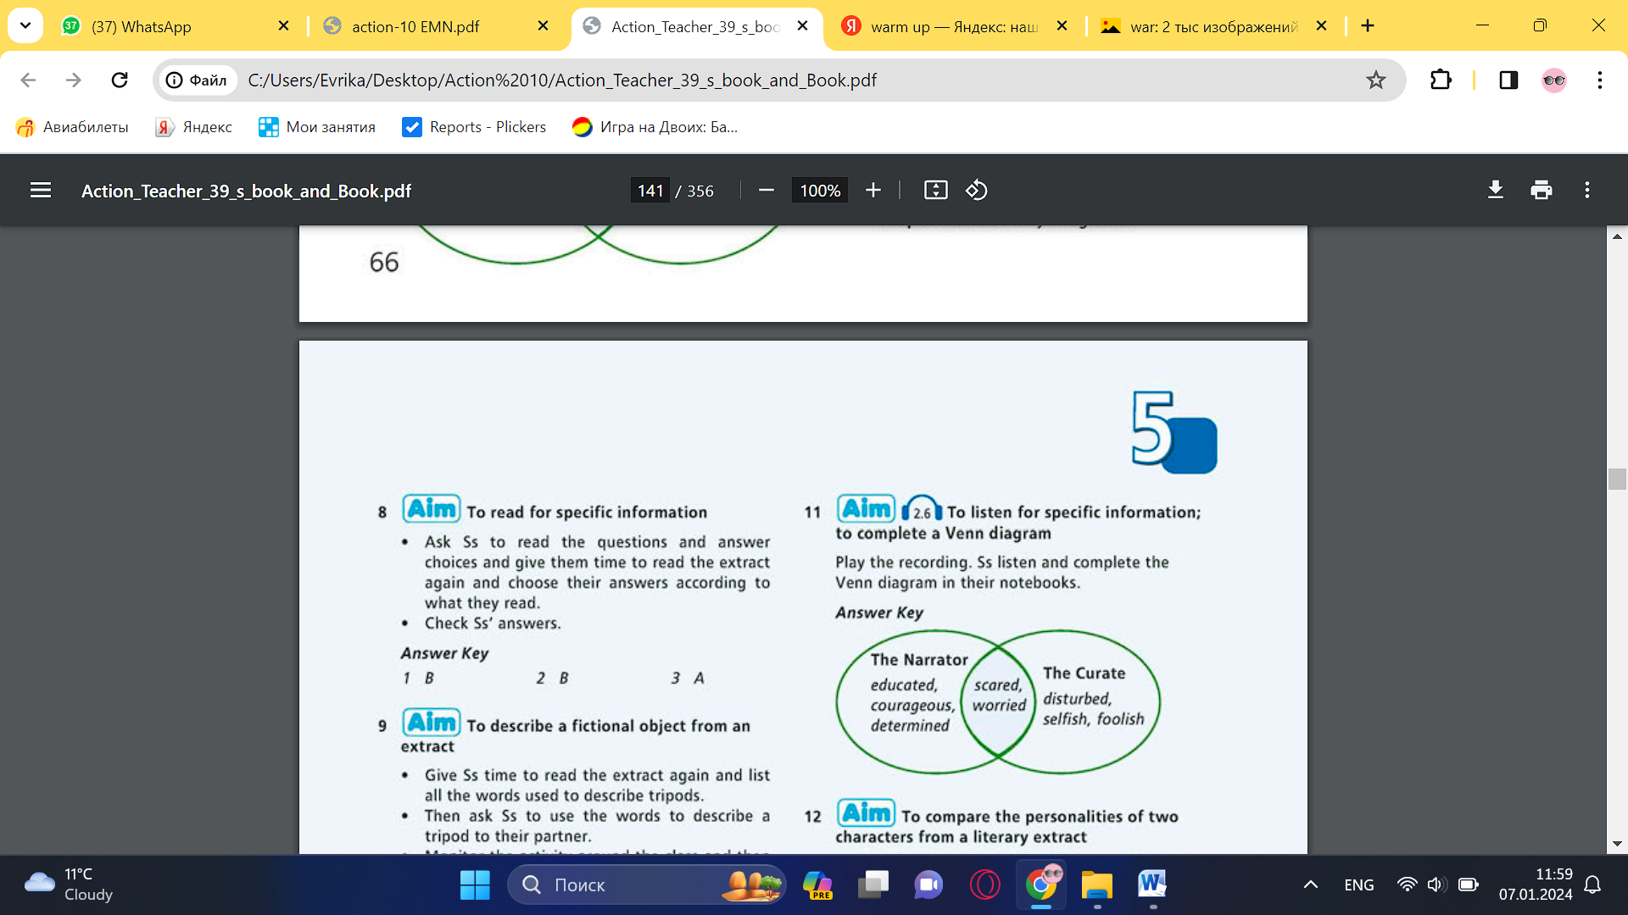
Task: Expand the tab search dropdown
Action: coord(25,26)
